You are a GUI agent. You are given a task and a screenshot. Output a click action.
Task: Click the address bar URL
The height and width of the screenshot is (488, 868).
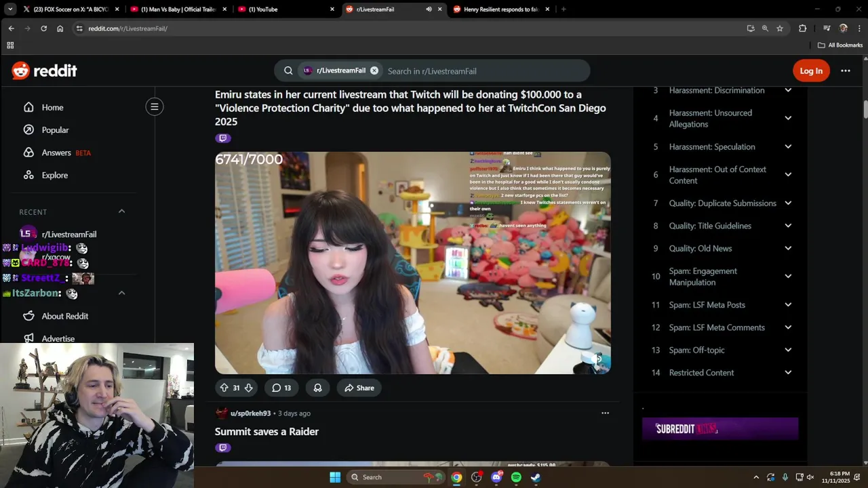click(127, 28)
